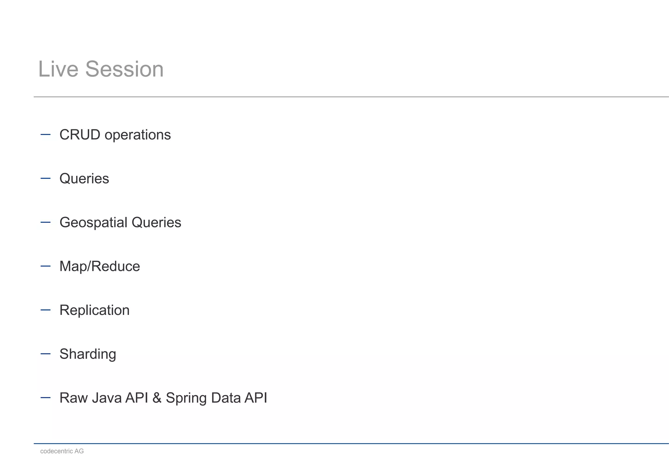Click the dash marker before "Queries"

(45, 178)
